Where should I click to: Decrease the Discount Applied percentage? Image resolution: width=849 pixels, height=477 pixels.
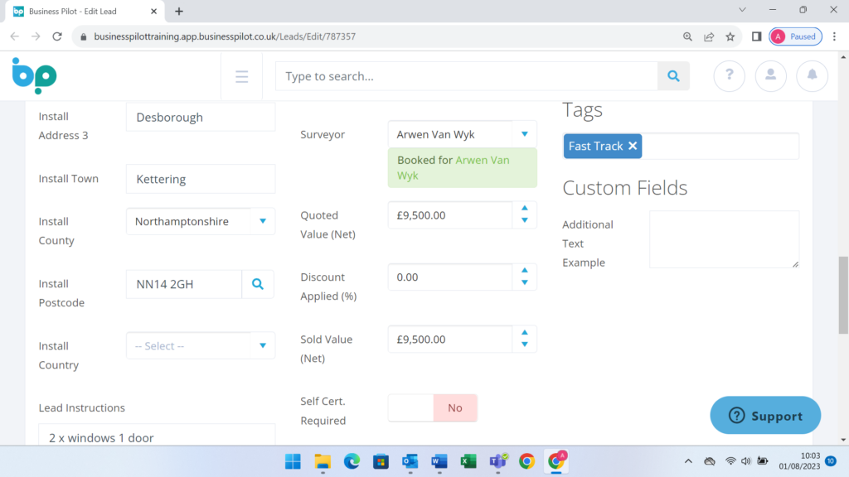tap(524, 283)
